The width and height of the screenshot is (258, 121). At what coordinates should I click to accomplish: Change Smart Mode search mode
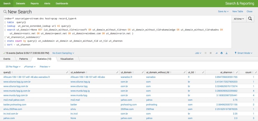[x=243, y=53]
